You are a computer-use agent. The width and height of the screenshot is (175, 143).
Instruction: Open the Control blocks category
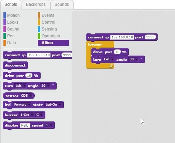click(48, 22)
